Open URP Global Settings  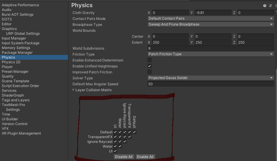point(23,33)
